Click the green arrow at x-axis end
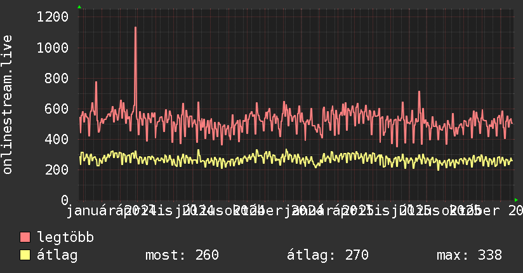523x273 pixels. point(516,200)
